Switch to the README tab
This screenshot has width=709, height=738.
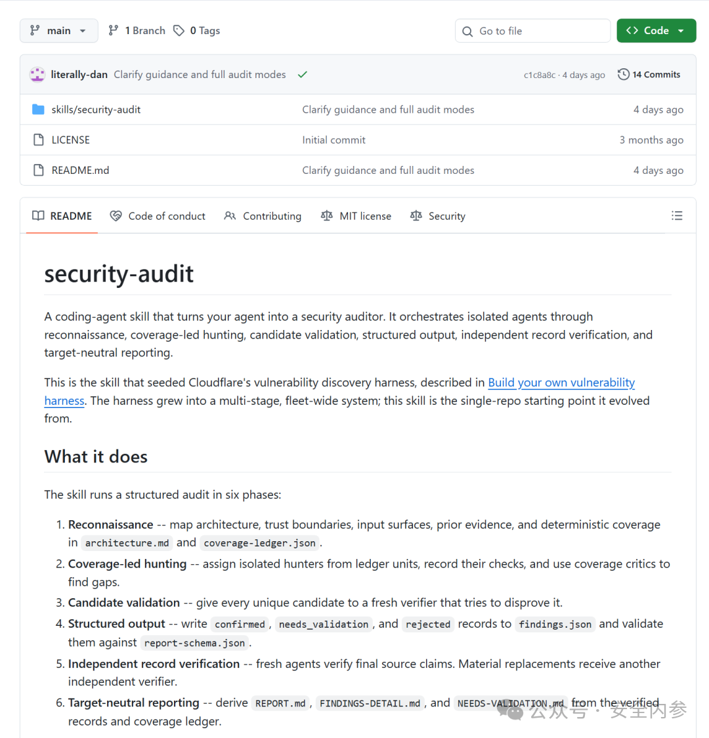[x=62, y=216]
